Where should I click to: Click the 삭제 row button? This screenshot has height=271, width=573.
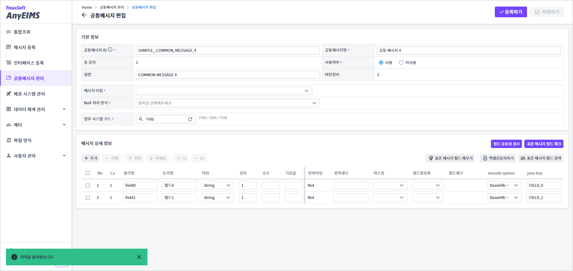pyautogui.click(x=111, y=158)
